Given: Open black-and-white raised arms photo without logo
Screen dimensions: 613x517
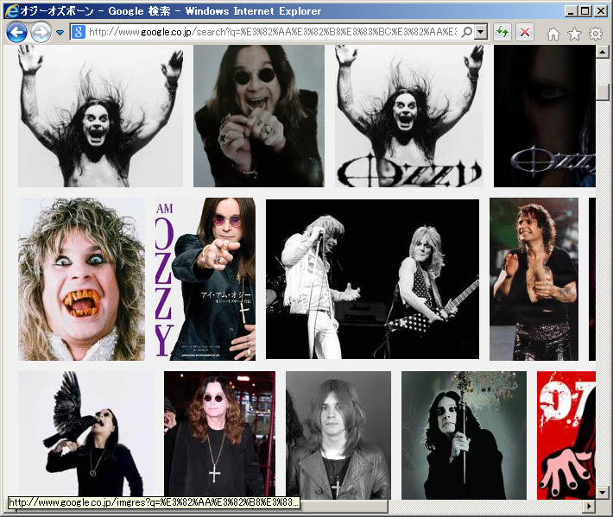Looking at the screenshot, I should [x=100, y=116].
